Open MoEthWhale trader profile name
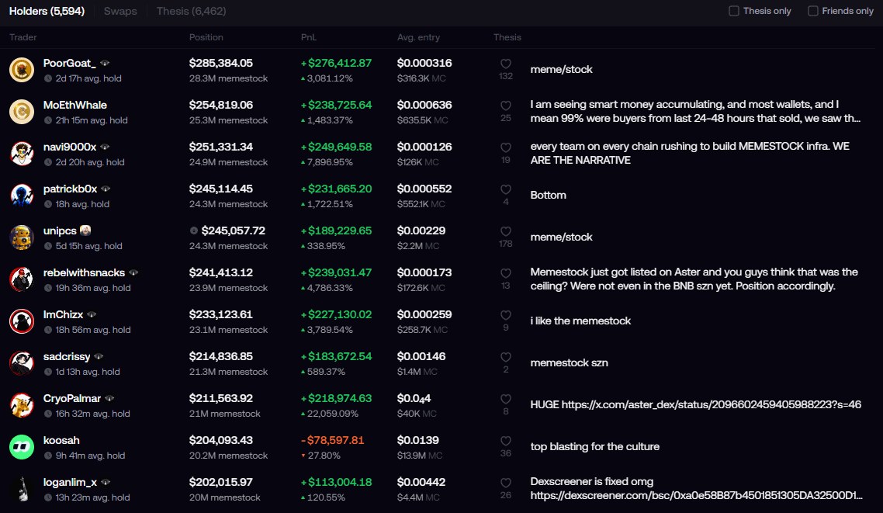Screen dimensions: 883x513 coord(75,105)
